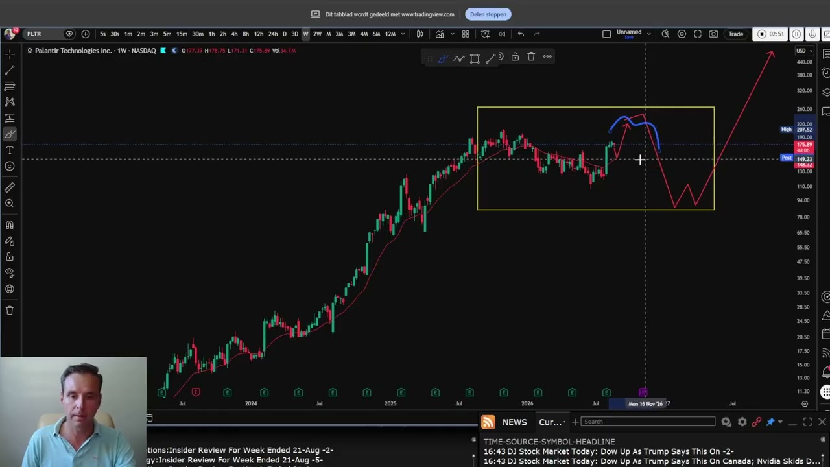Start bar replay with rewind icon
The width and height of the screenshot is (830, 467).
coord(501,34)
